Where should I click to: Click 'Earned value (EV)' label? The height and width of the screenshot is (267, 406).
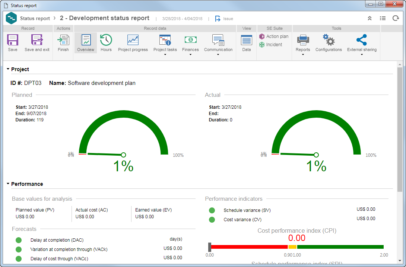point(153,210)
